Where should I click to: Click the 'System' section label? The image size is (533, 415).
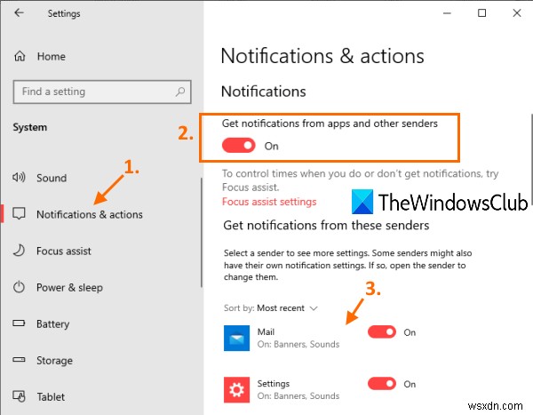tap(30, 127)
